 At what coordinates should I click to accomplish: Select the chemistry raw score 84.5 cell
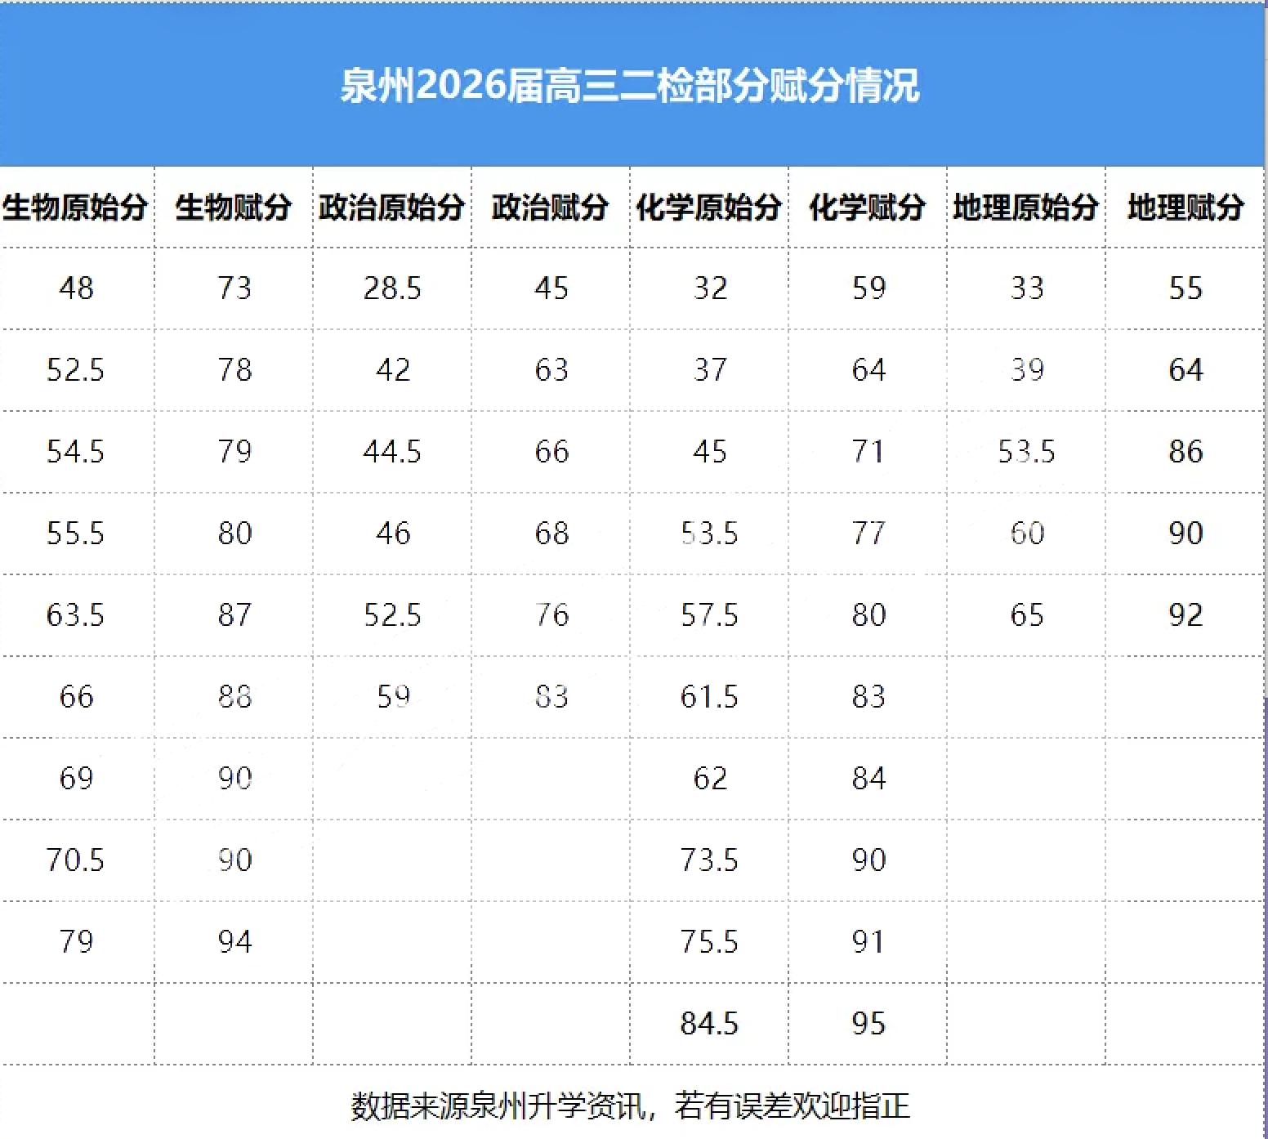[x=709, y=1023]
